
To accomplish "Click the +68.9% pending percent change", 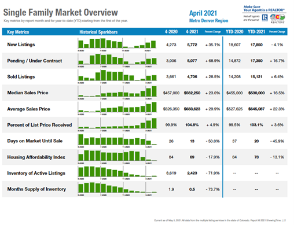I will pos(212,61).
